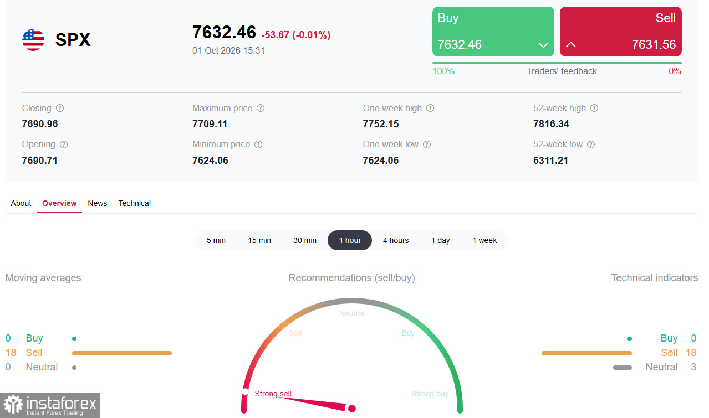Open help icon next to 52-week low
The image size is (709, 418).
click(x=591, y=145)
